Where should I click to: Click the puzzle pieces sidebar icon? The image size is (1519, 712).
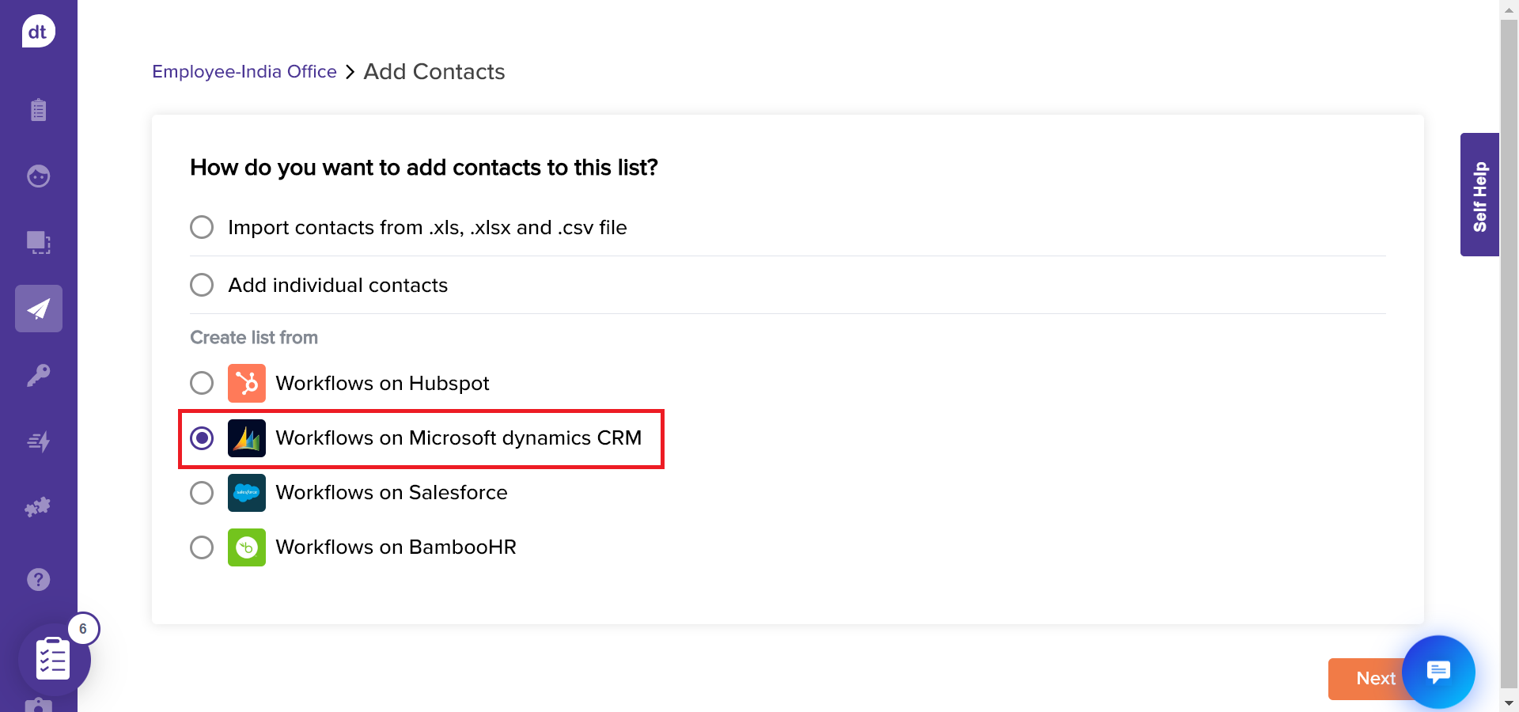(38, 507)
